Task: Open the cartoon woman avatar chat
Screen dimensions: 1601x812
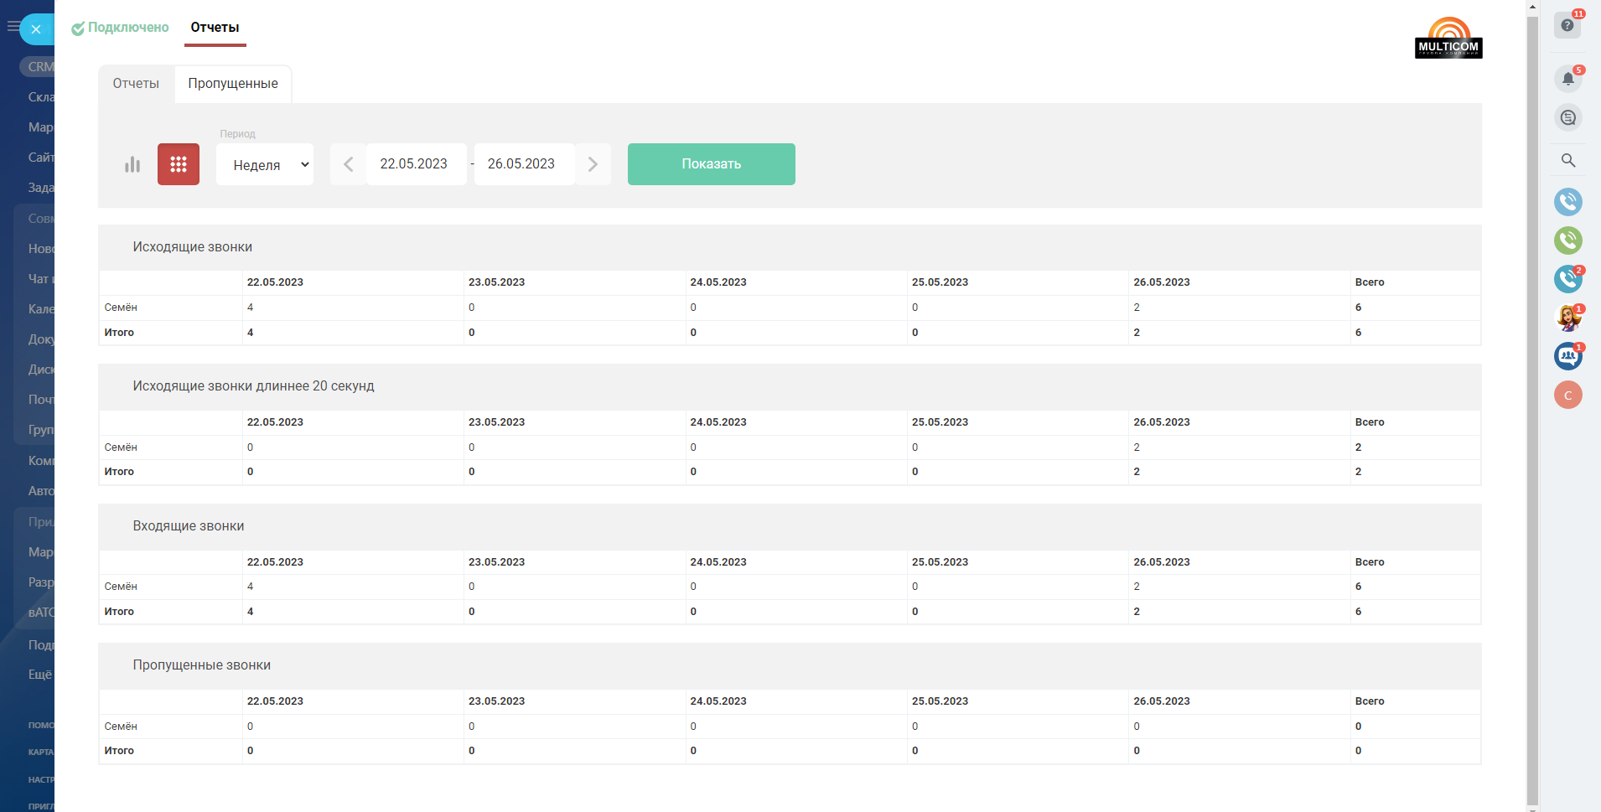Action: [1568, 318]
